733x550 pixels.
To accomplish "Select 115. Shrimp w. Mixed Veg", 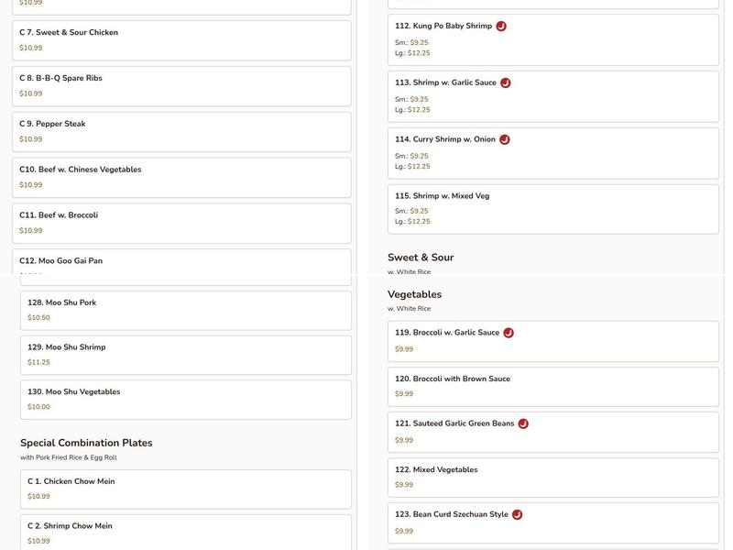I will coord(553,208).
